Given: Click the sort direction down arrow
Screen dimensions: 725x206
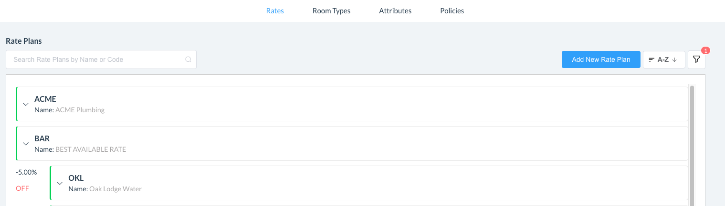Looking at the screenshot, I should coord(674,60).
